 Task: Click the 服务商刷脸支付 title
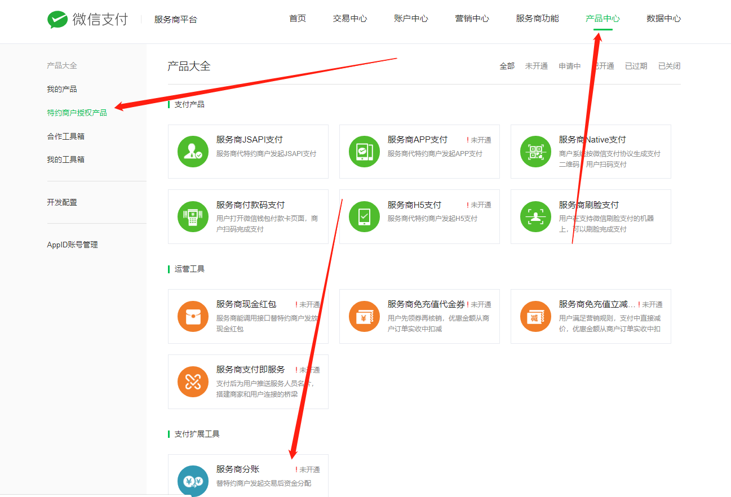tap(589, 205)
